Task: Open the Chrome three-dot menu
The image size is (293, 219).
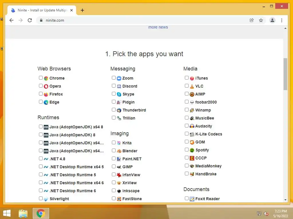Action: coord(282,20)
